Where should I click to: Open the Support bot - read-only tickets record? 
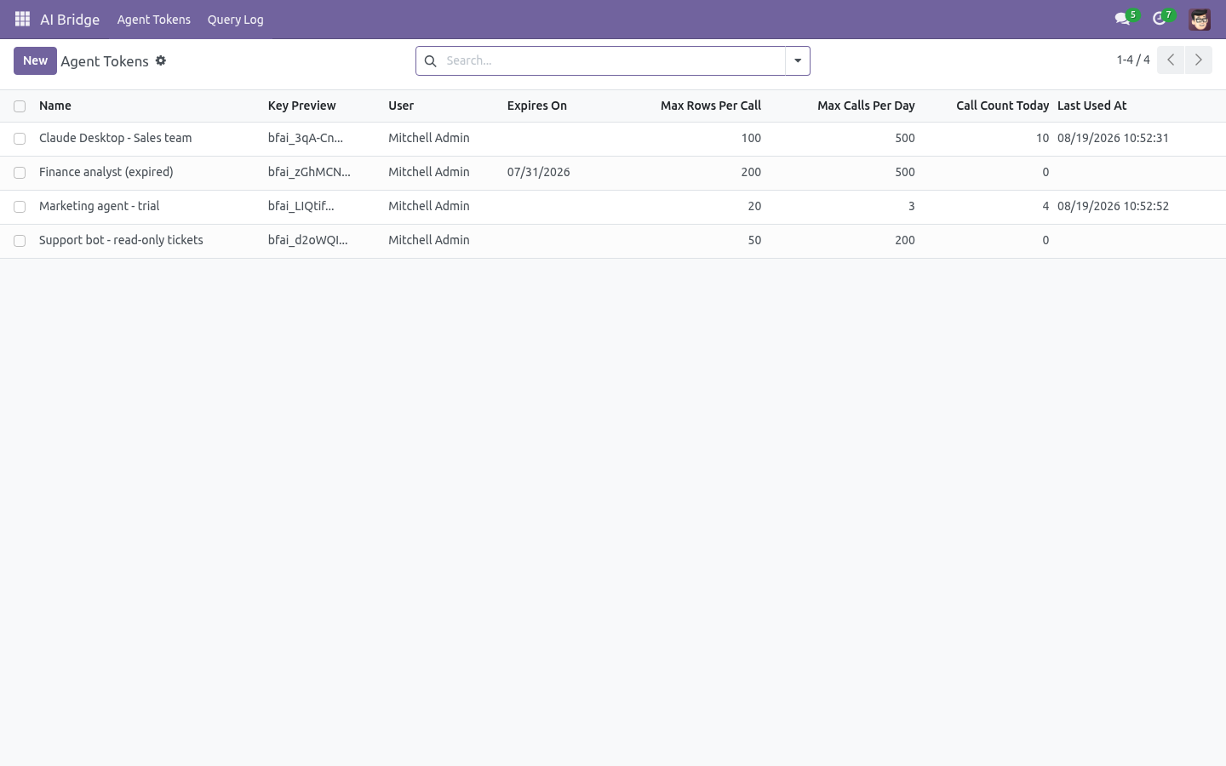click(121, 240)
